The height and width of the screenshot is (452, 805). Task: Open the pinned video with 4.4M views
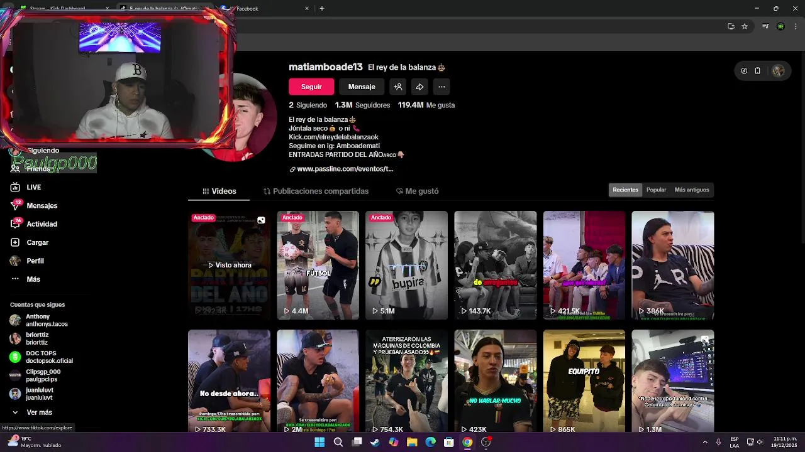318,266
